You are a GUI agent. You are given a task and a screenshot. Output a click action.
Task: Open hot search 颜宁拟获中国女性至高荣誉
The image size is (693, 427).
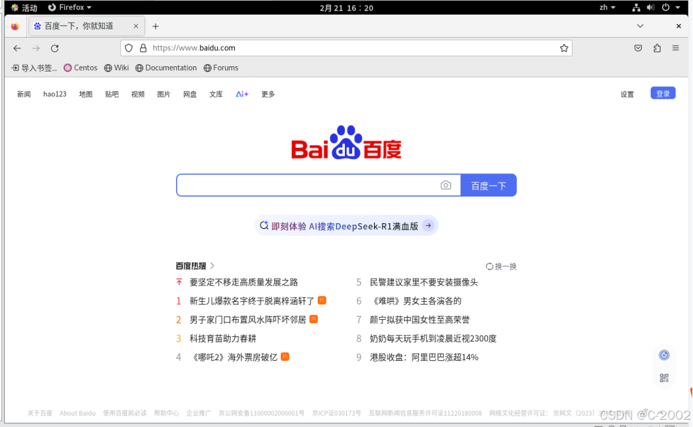coord(420,320)
